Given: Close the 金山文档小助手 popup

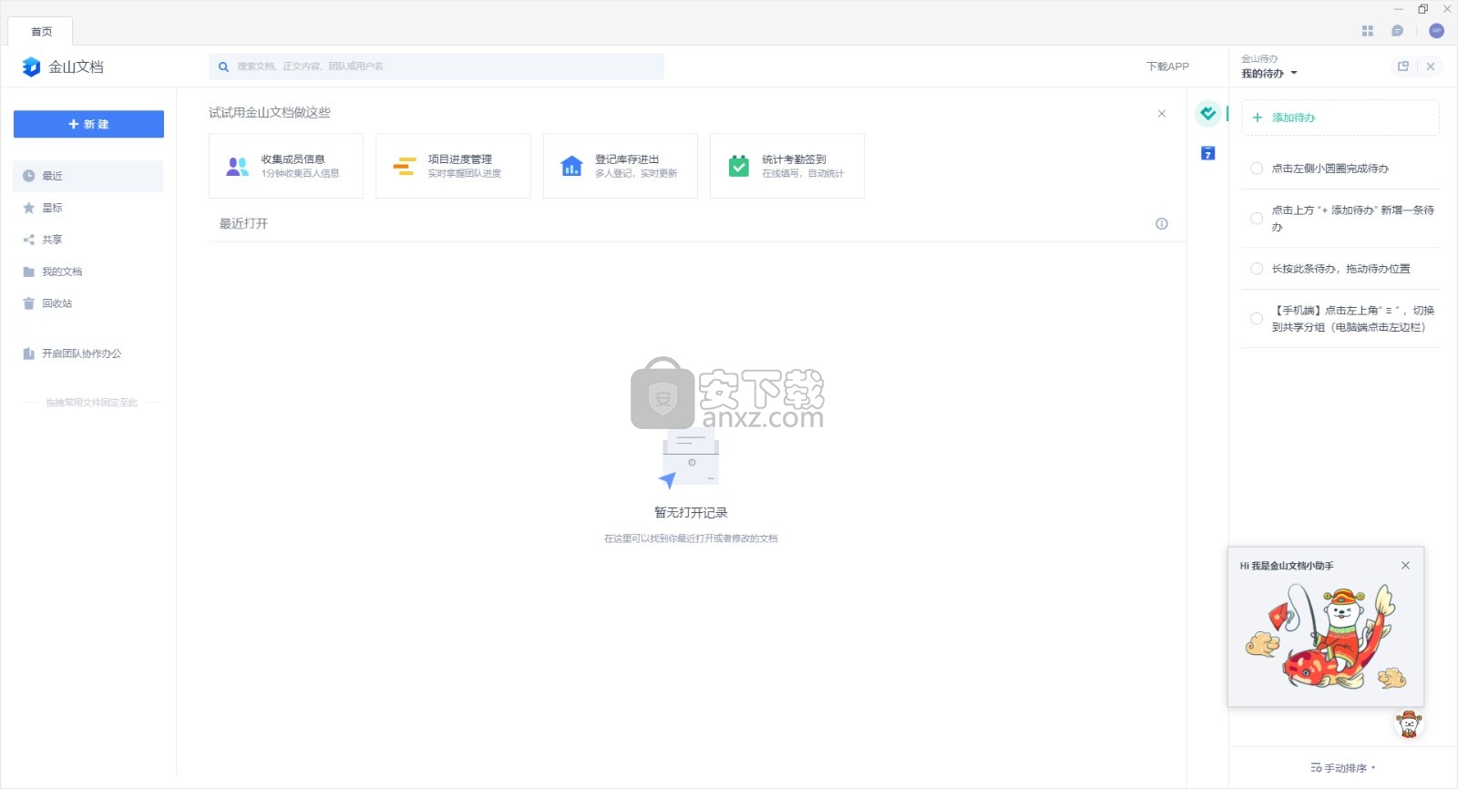Looking at the screenshot, I should pos(1406,566).
